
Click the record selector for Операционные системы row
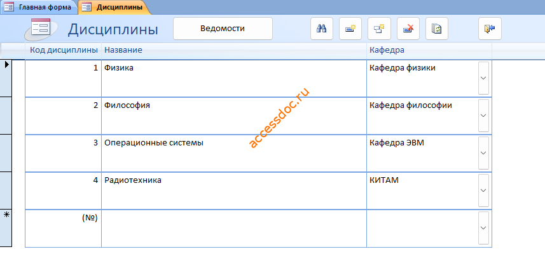pyautogui.click(x=6, y=154)
